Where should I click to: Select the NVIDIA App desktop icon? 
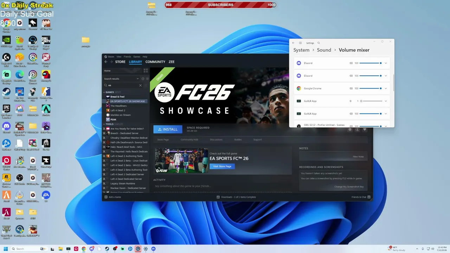tap(6, 41)
